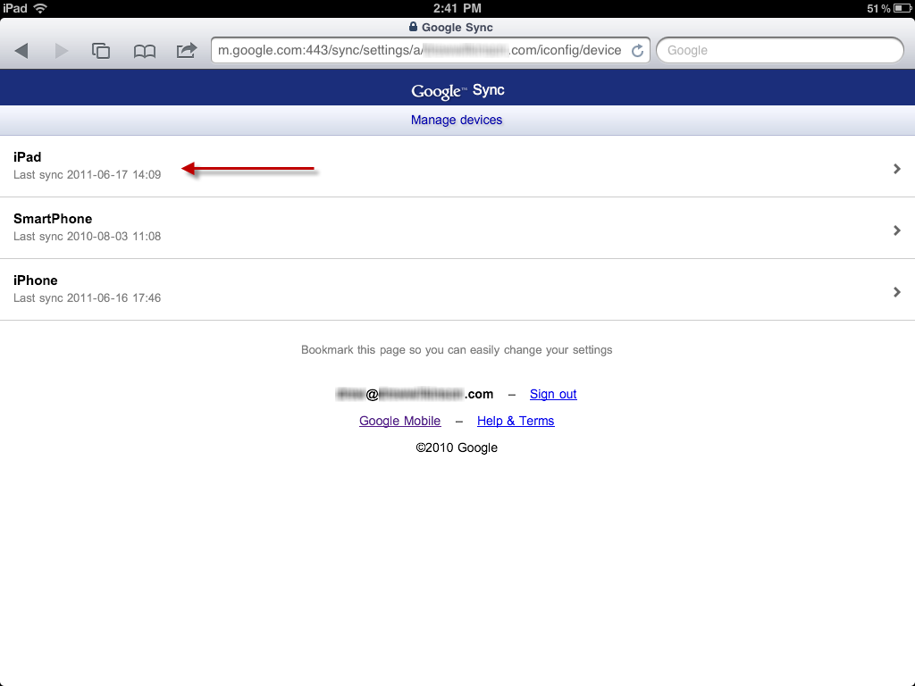Tap the Safari forward arrow
The height and width of the screenshot is (686, 915).
62,51
